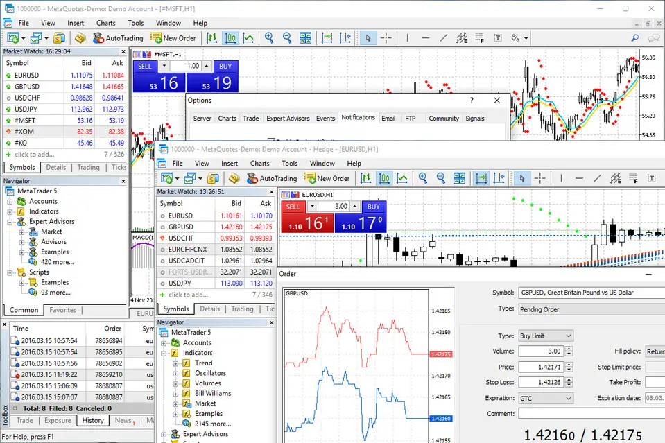Select line chart icon in MSFT window toolbar
The image size is (665, 443).
pyautogui.click(x=248, y=38)
